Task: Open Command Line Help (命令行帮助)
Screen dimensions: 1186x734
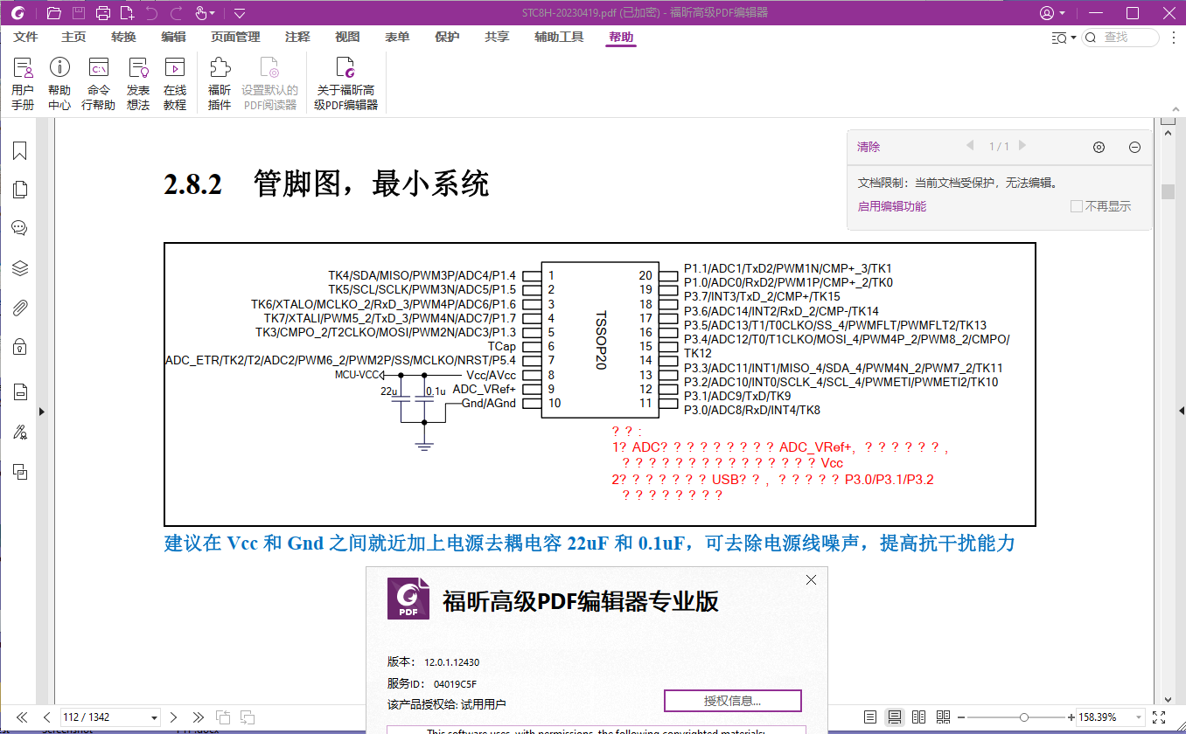Action: click(98, 85)
